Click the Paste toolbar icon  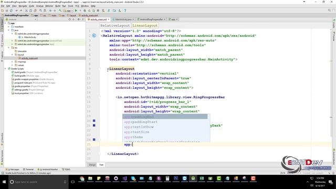pyautogui.click(x=35, y=10)
